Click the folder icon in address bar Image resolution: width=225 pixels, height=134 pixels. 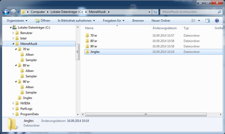coord(23,12)
